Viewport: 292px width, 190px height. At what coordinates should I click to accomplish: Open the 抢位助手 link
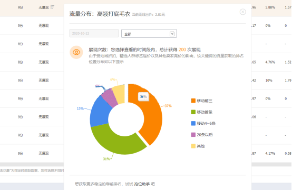(x=142, y=184)
